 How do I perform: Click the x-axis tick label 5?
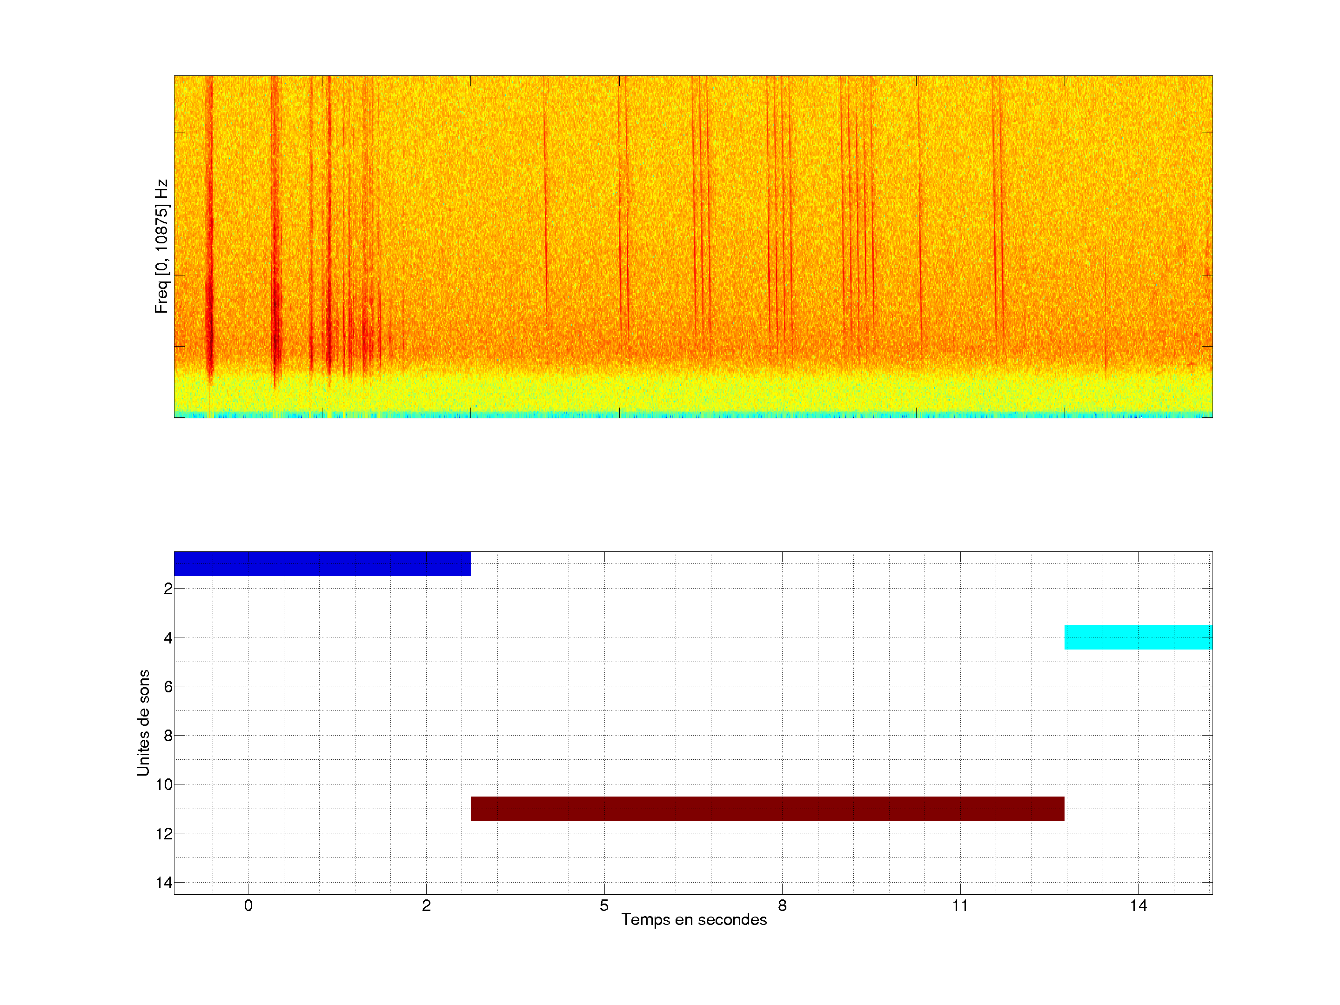[x=604, y=905]
